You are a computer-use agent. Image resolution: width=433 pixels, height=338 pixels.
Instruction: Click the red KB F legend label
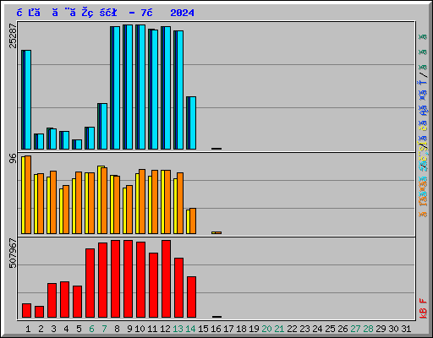(423, 308)
